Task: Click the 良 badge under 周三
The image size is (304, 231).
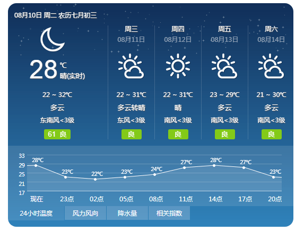Action: tap(132, 134)
